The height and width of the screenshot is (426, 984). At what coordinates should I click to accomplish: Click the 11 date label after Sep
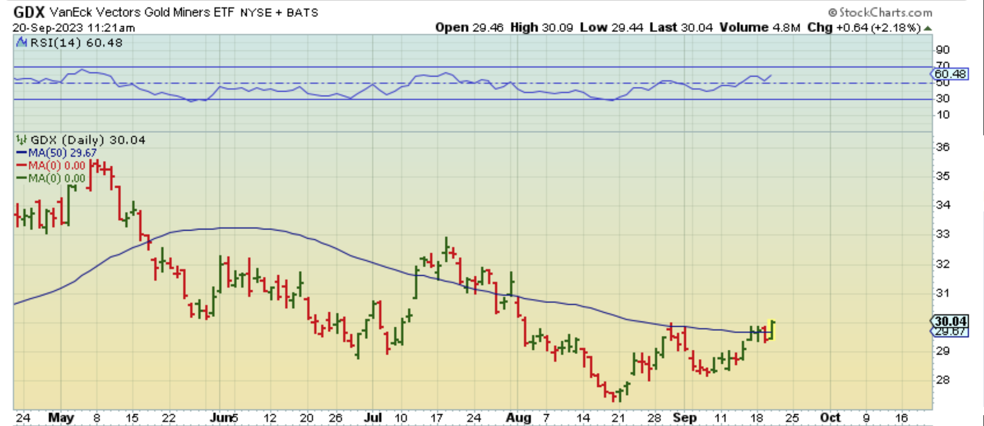[x=720, y=418]
